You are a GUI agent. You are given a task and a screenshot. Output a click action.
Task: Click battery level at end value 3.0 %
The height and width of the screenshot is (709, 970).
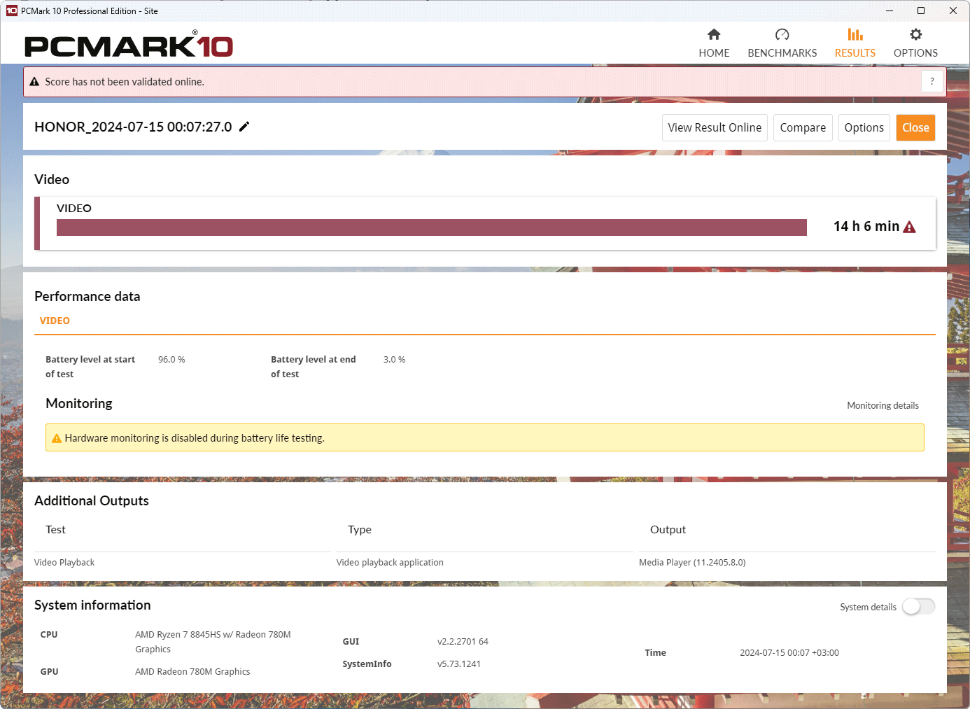coord(394,359)
